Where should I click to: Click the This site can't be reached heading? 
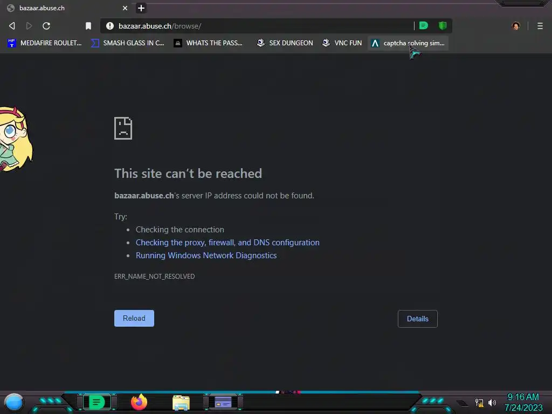click(x=188, y=173)
